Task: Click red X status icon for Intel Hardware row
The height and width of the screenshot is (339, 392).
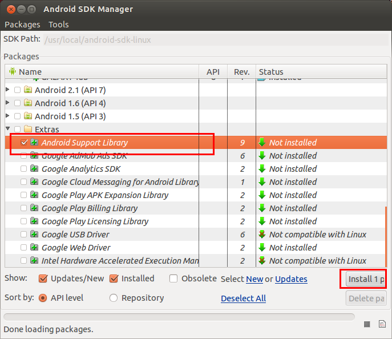Action: point(262,260)
